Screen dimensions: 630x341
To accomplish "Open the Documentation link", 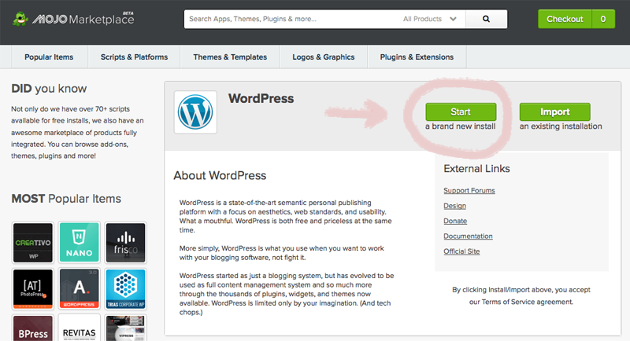I will click(468, 236).
